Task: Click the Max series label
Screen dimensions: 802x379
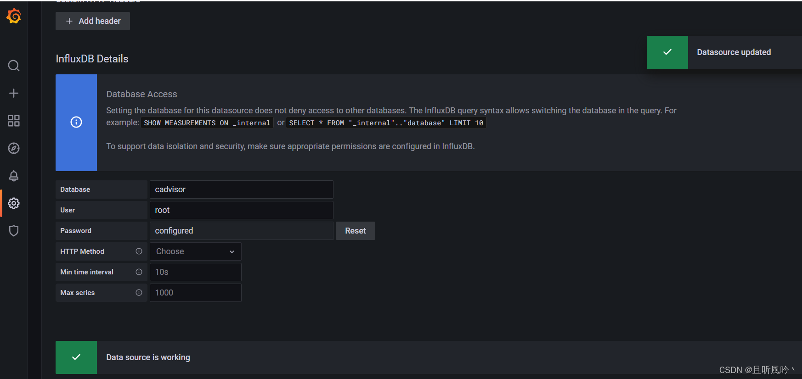Action: [x=78, y=293]
